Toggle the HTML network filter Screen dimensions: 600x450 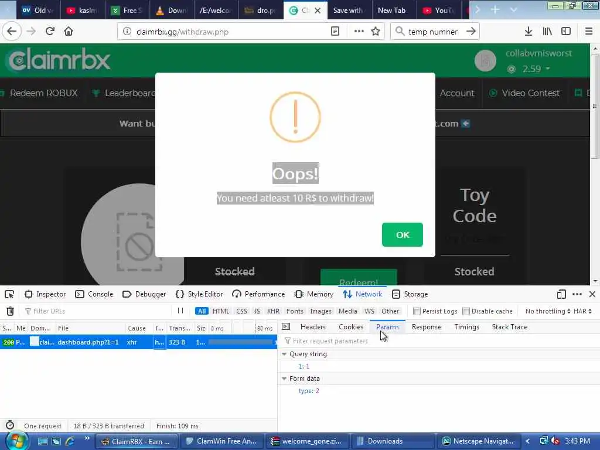pyautogui.click(x=221, y=311)
